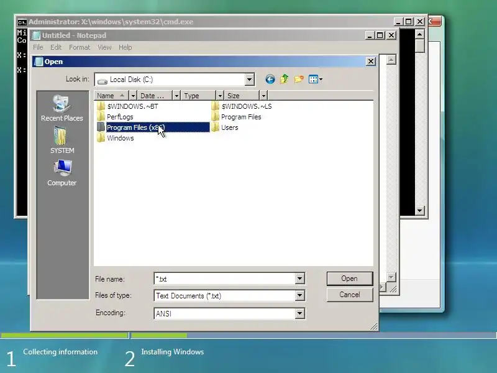Select the "$WINDOWS.~LS" folder name

tap(247, 106)
